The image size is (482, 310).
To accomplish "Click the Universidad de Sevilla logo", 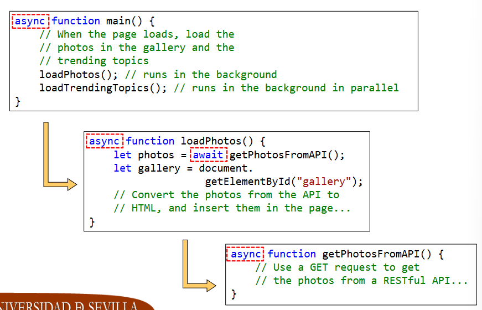I will coord(72,304).
